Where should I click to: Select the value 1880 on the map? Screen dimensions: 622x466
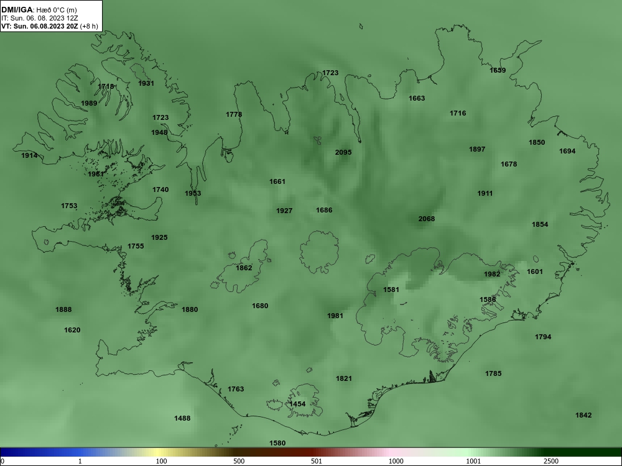click(190, 310)
